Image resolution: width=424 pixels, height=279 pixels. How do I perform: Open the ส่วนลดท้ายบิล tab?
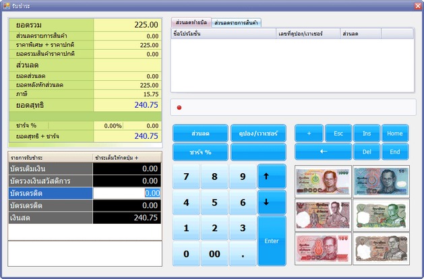point(191,23)
